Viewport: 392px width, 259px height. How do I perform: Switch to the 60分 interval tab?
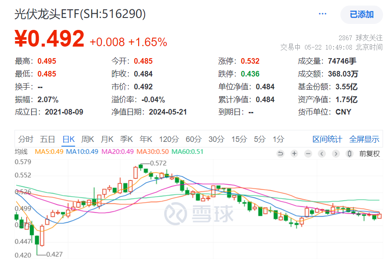(194, 139)
